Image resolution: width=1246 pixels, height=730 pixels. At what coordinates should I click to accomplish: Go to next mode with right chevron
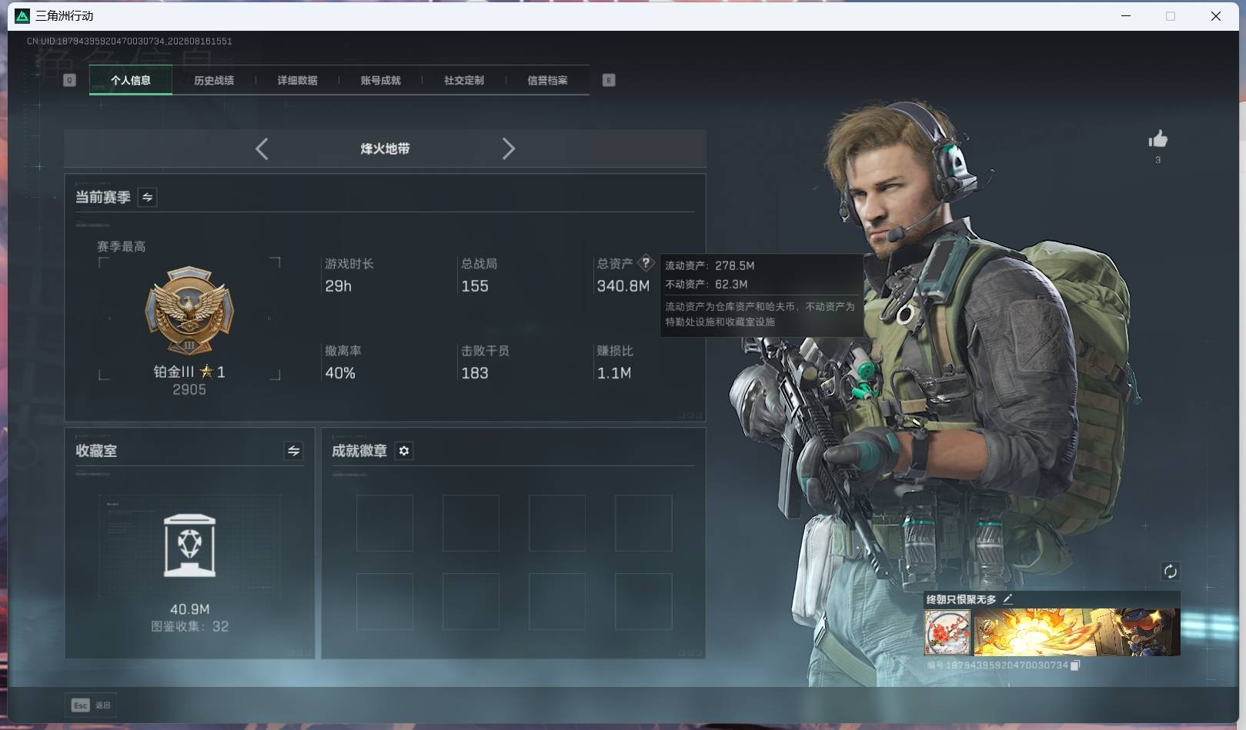[x=508, y=148]
